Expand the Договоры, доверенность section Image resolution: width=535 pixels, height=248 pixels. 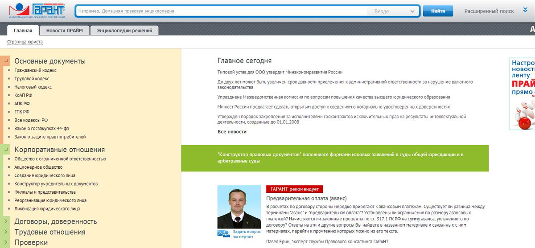6,222
